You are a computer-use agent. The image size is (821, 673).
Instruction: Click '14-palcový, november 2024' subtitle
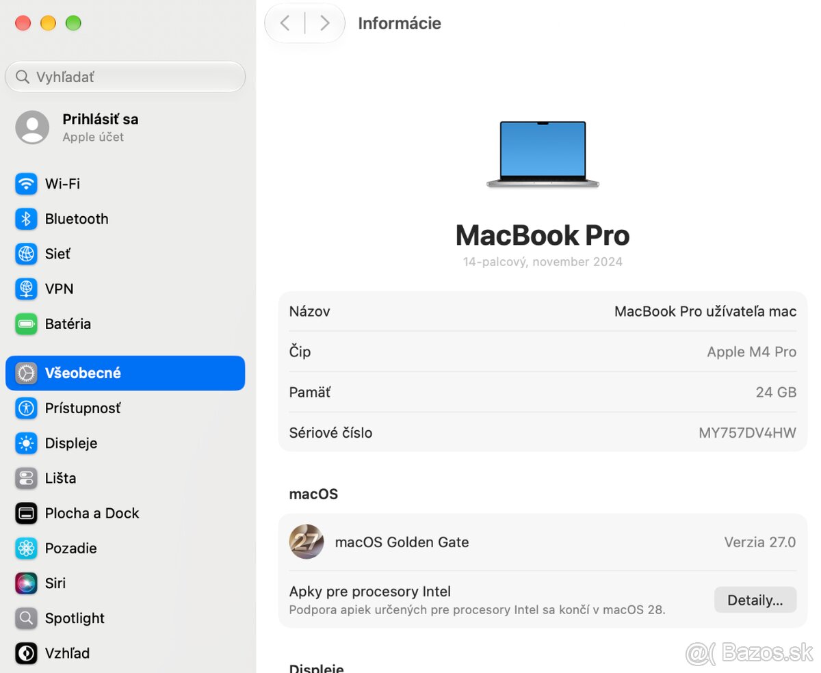tap(543, 261)
